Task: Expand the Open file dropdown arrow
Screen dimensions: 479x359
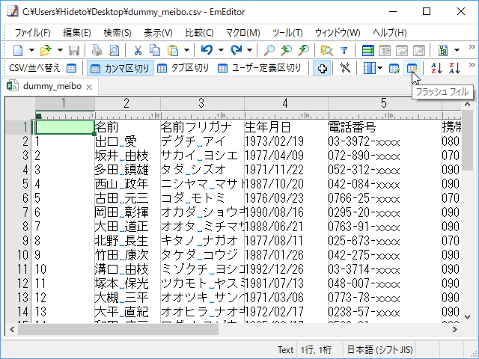Action: tap(60, 50)
